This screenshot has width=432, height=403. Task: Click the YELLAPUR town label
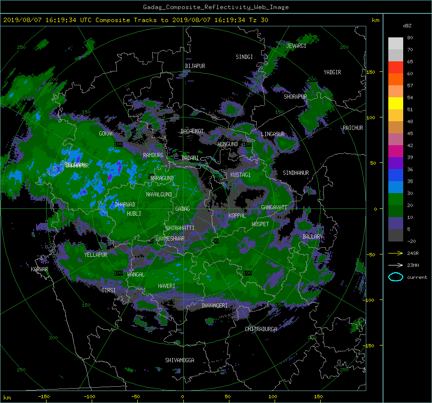(x=96, y=255)
